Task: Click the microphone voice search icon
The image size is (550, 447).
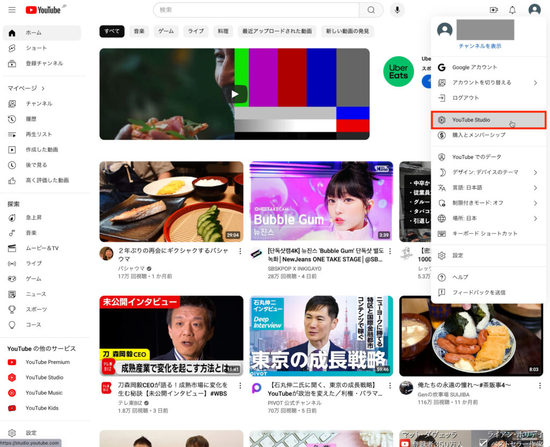Action: [x=397, y=10]
